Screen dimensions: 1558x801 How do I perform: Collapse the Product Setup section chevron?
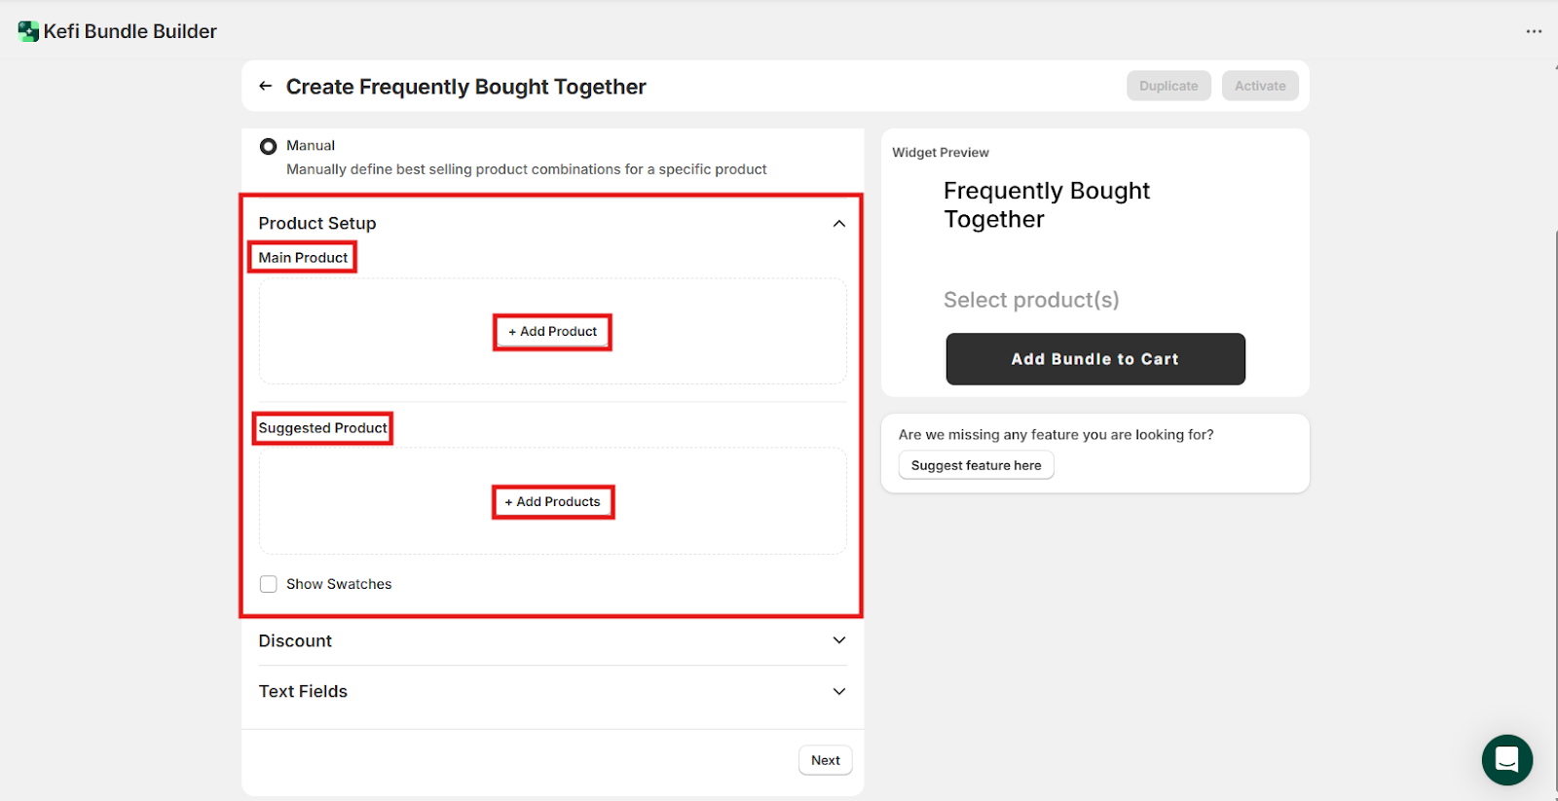click(x=838, y=224)
